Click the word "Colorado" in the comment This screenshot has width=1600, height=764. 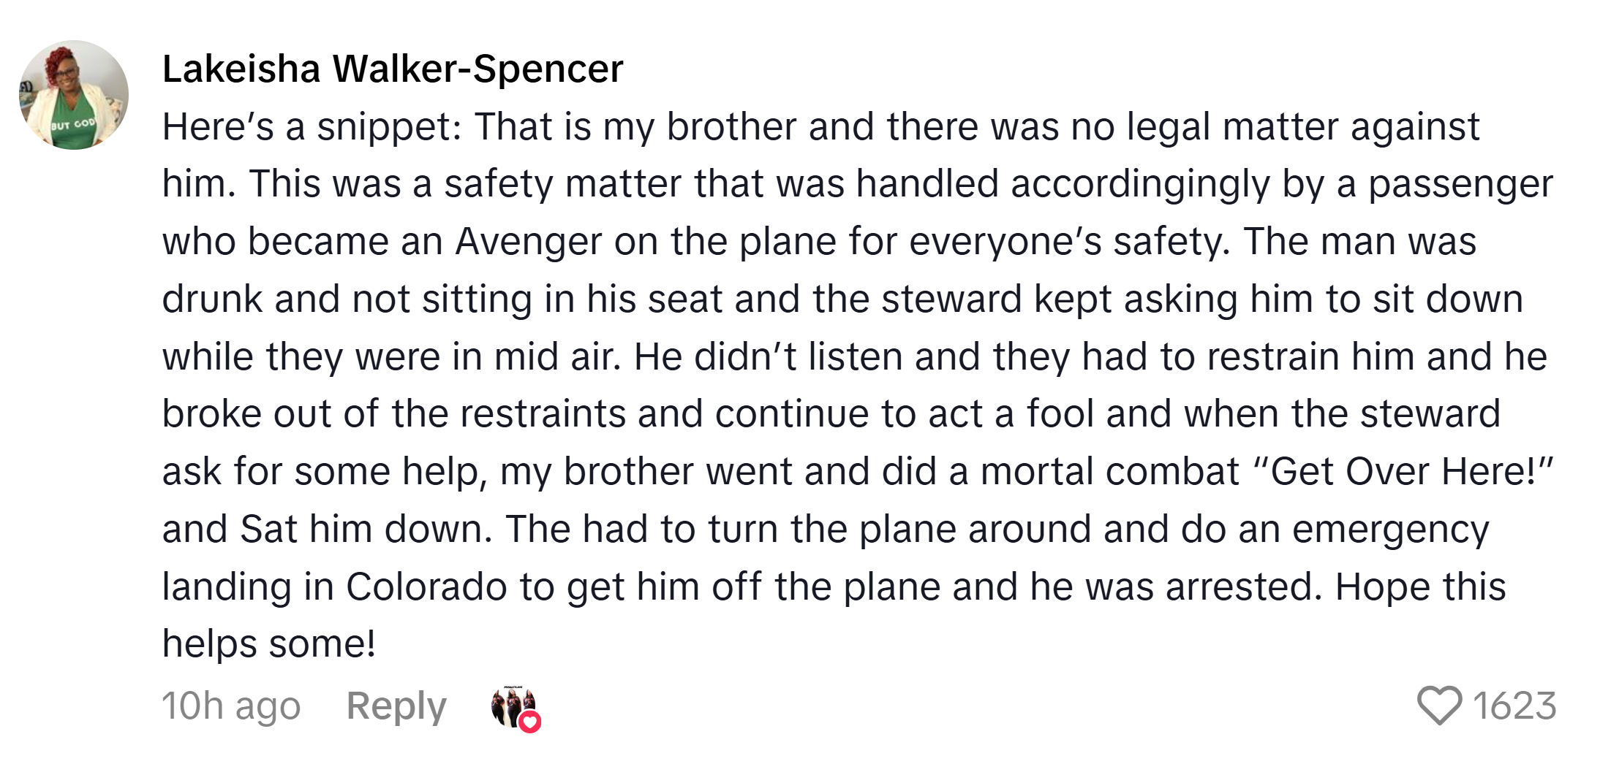(426, 587)
